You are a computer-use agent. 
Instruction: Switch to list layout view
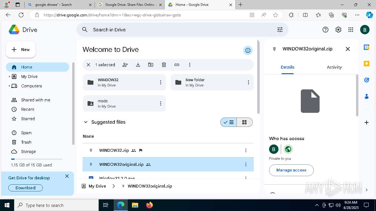229,122
